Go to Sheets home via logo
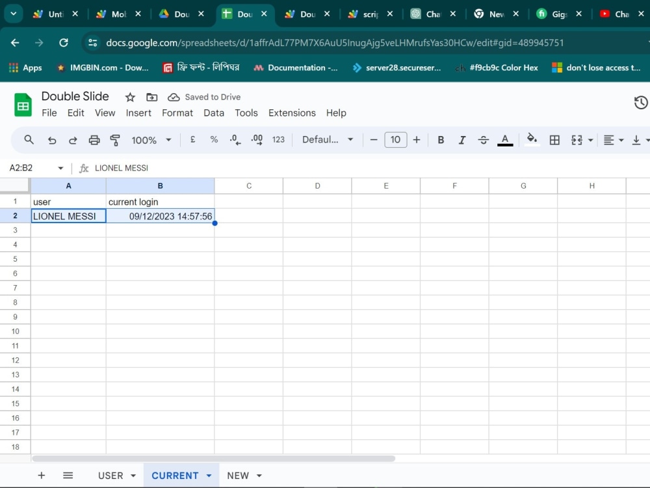650x488 pixels. click(x=23, y=105)
